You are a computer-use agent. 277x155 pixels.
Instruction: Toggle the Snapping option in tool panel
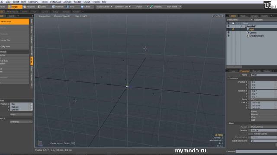(x=21, y=121)
